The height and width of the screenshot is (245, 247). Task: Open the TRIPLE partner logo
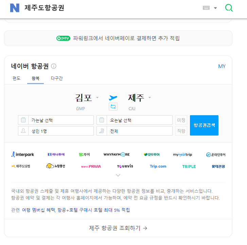(189, 166)
